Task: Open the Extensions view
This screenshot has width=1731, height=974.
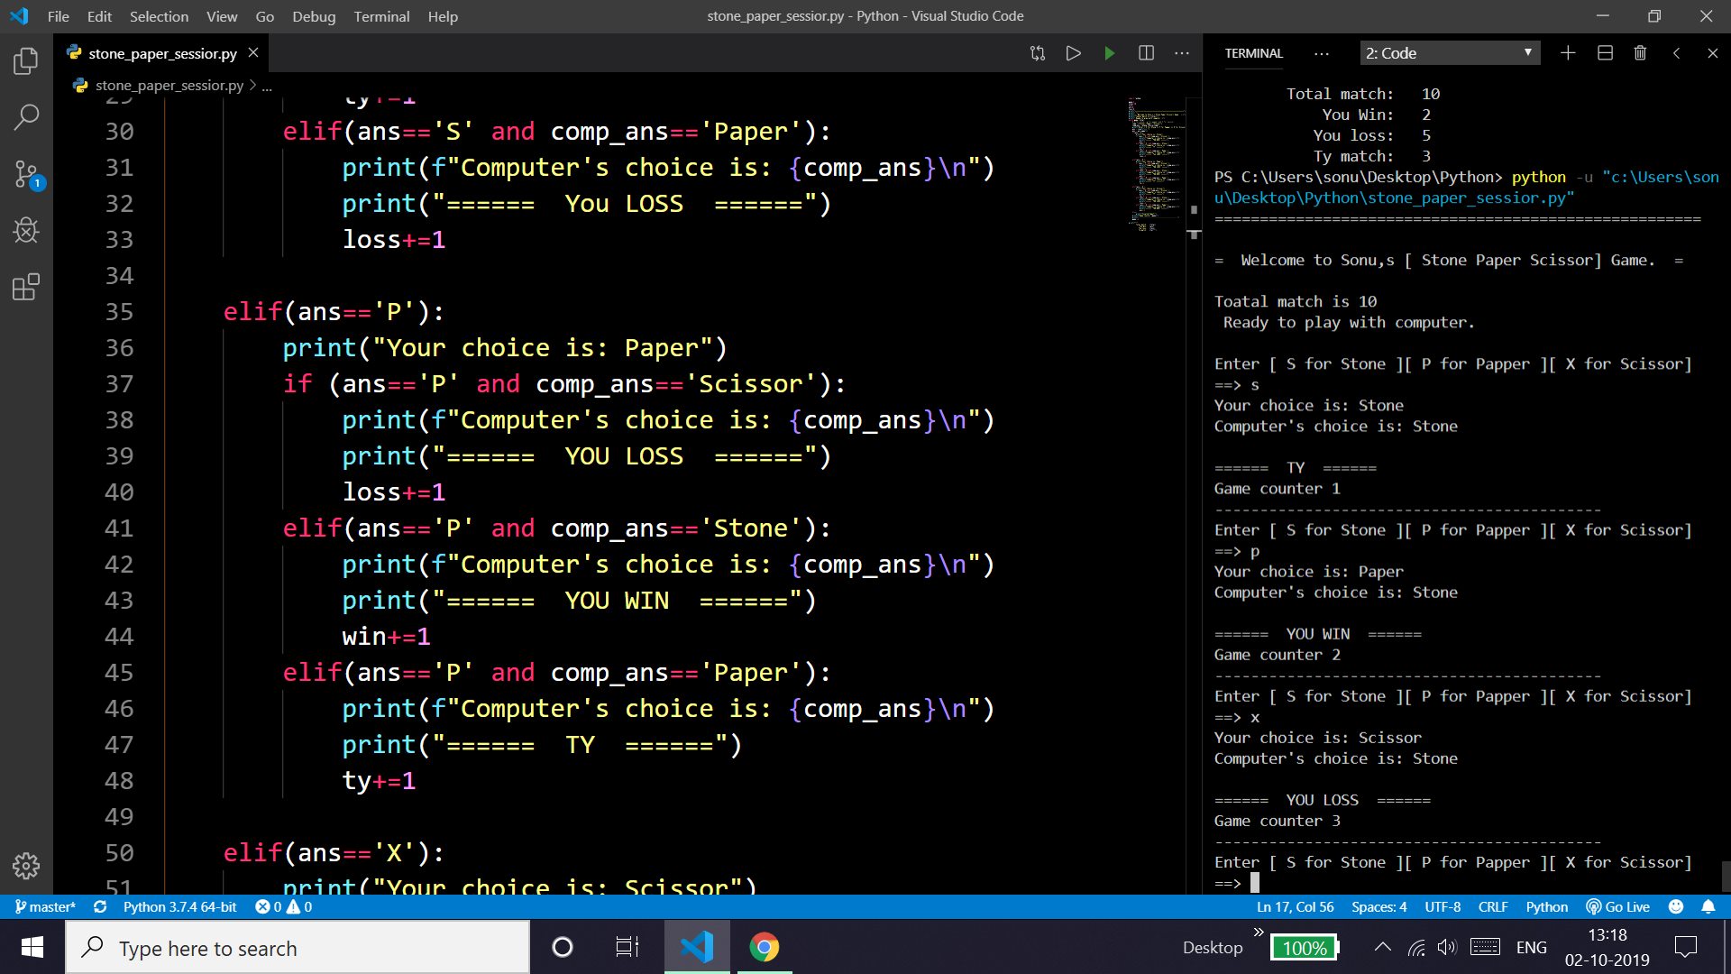Action: click(x=26, y=288)
